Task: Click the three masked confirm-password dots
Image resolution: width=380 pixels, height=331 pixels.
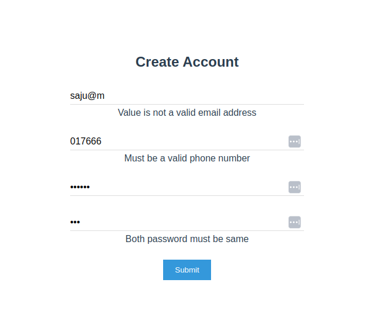Action: (x=75, y=222)
